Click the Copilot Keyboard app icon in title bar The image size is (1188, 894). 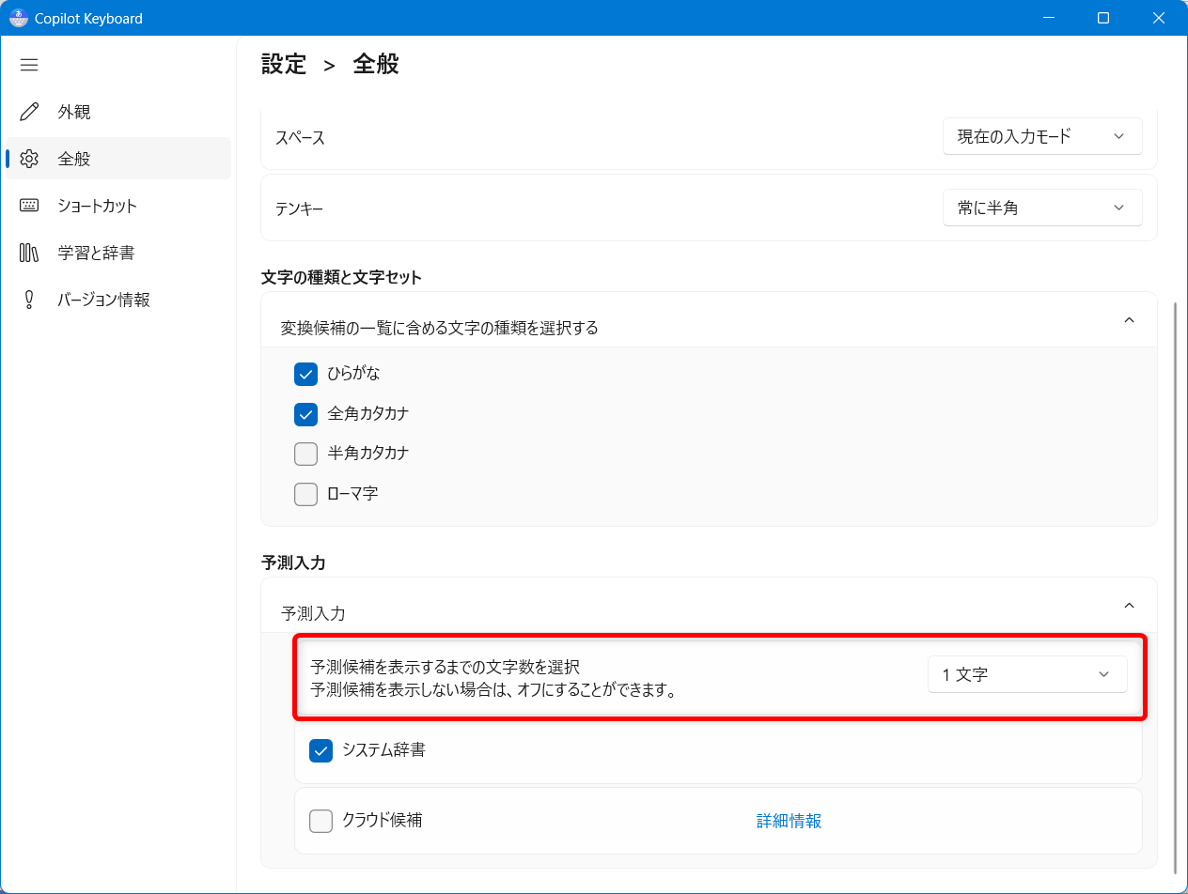click(18, 18)
